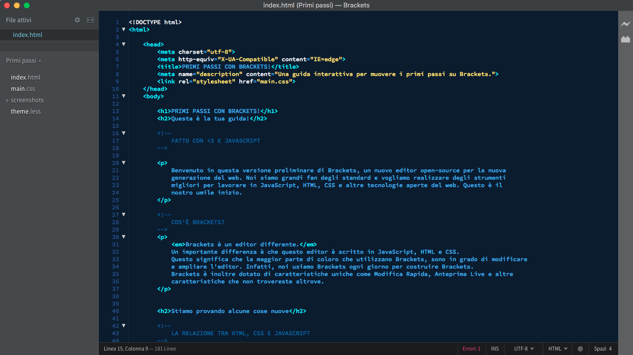The width and height of the screenshot is (633, 355).
Task: Click the Linea 15, Colonna 9 cursor position
Action: pos(126,349)
